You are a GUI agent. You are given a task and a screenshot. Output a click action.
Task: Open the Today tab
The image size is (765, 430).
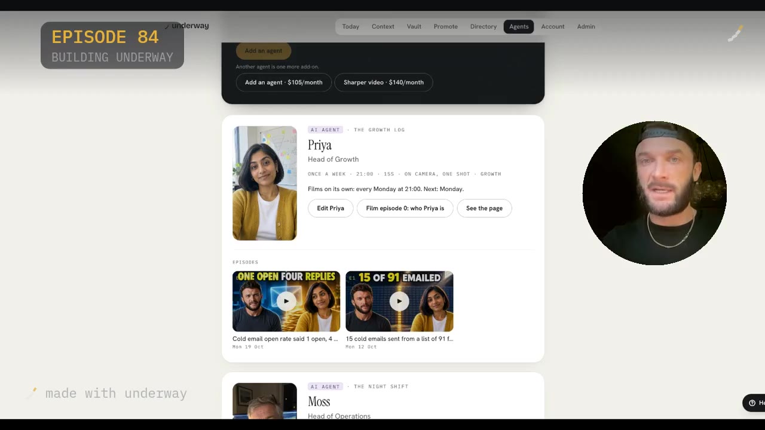coord(350,26)
